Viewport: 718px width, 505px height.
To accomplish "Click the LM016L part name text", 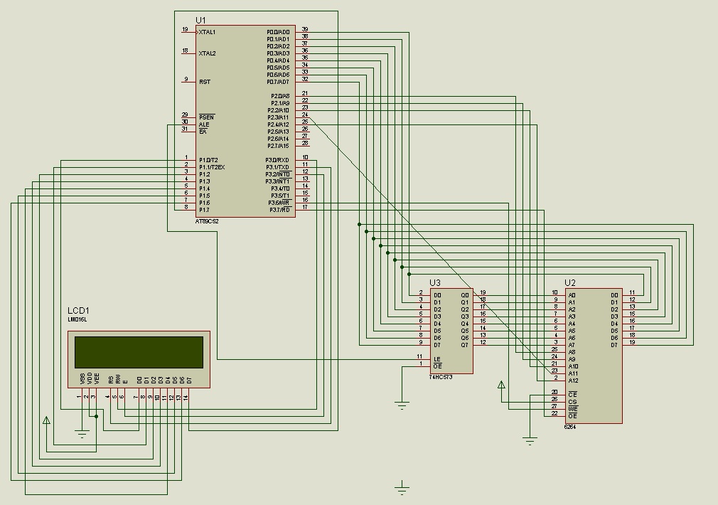I will click(77, 319).
